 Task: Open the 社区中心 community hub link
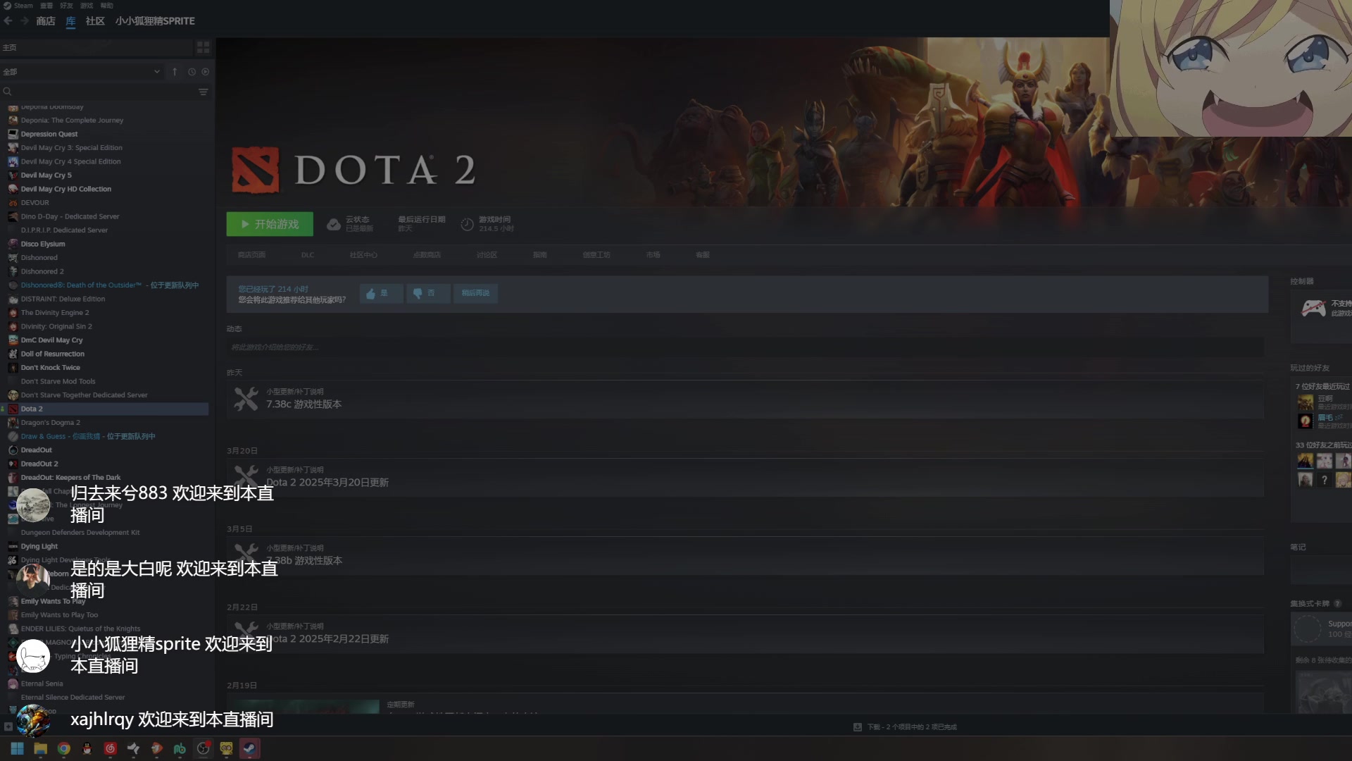tap(363, 255)
